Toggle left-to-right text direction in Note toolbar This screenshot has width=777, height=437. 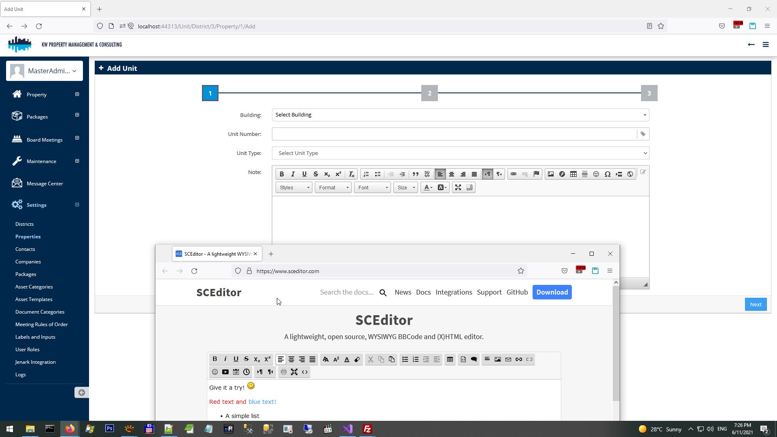[x=488, y=174]
